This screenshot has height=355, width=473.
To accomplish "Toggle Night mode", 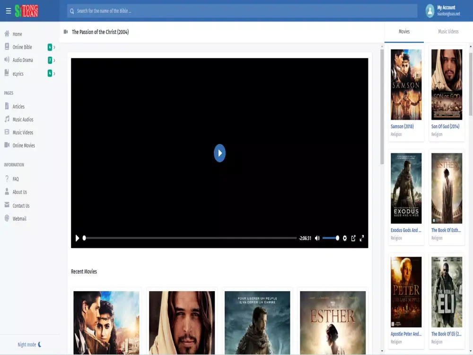I will 27,345.
